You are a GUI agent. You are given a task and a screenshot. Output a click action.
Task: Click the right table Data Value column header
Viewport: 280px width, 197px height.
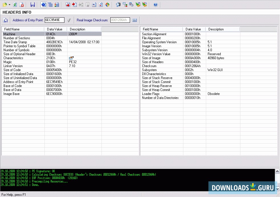click(194, 29)
